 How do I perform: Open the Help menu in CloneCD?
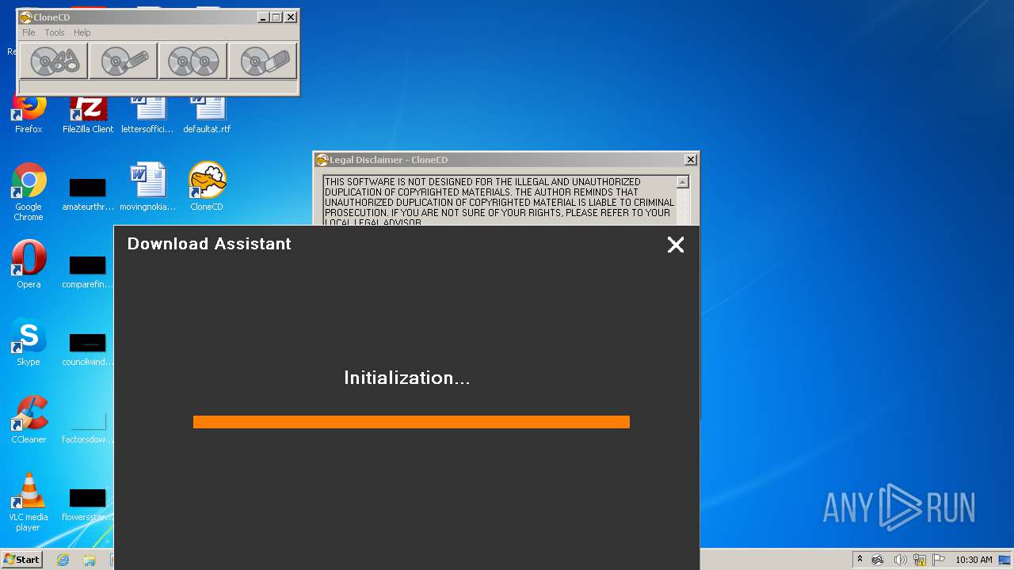pos(82,32)
